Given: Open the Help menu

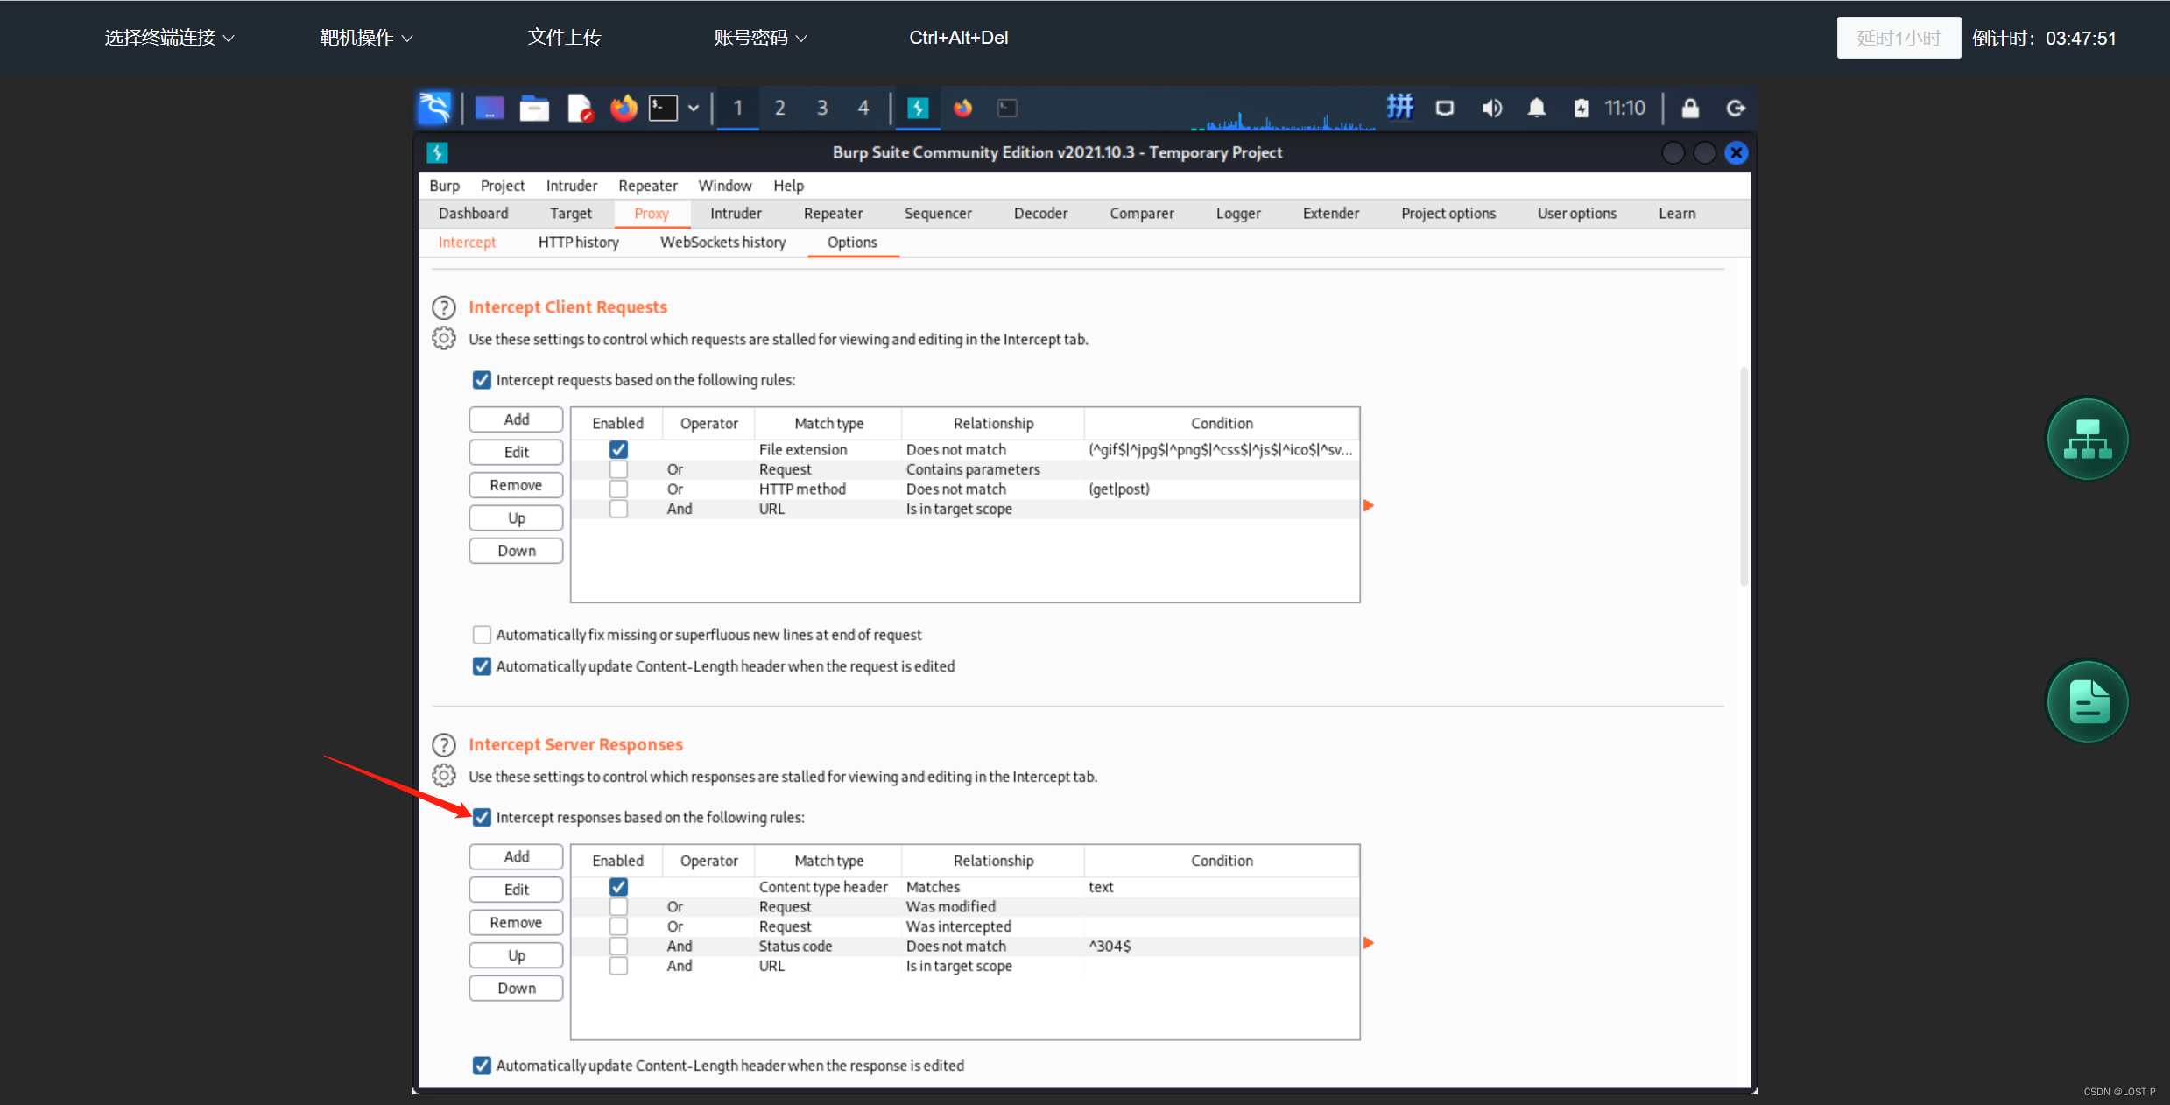Looking at the screenshot, I should 788,186.
